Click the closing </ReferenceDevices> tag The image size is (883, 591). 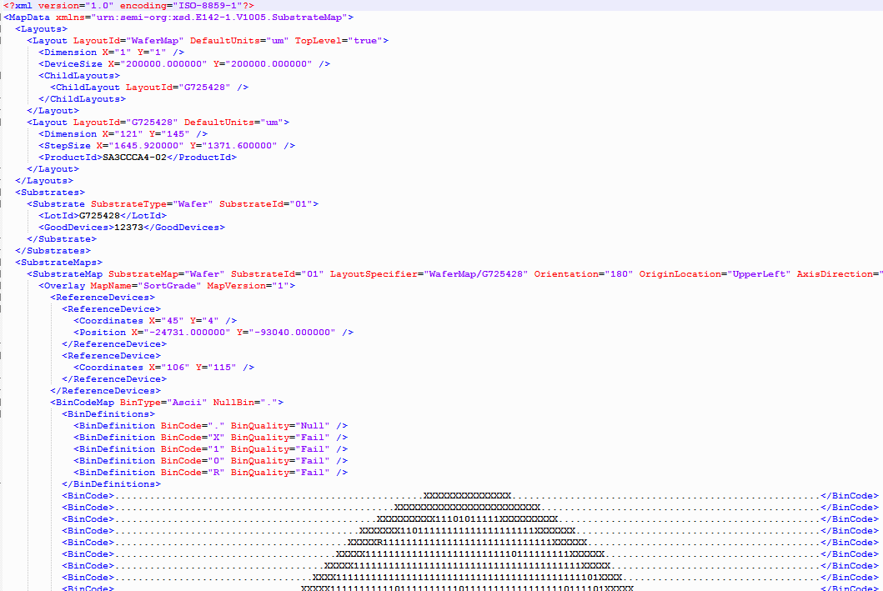tap(105, 391)
